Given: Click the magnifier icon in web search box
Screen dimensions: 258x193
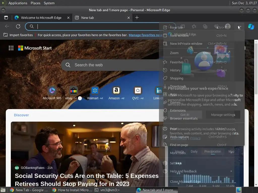Looking at the screenshot, I should [68, 65].
